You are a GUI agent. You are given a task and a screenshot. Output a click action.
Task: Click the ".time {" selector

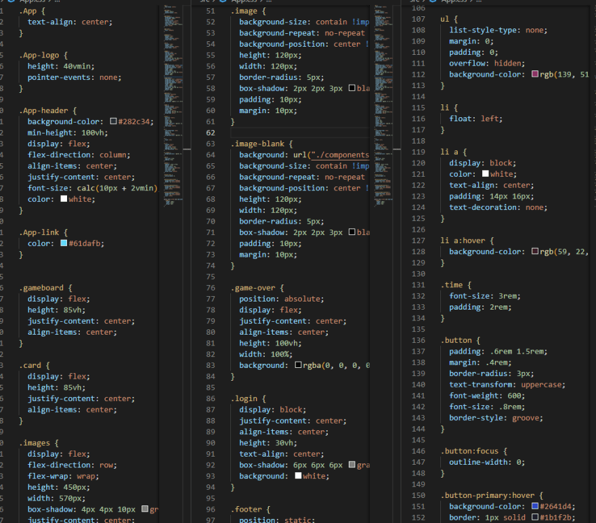click(x=456, y=285)
